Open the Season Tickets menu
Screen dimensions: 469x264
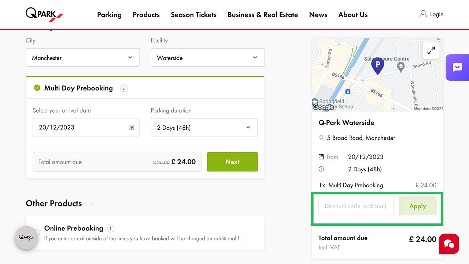(x=193, y=15)
